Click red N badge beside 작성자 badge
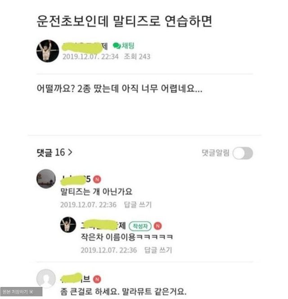The image size is (288, 299). coord(157,226)
